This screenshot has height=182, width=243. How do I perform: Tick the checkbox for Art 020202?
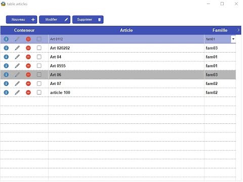click(x=39, y=48)
